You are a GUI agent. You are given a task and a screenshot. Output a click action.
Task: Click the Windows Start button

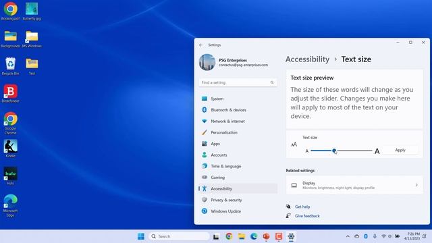[141, 236]
